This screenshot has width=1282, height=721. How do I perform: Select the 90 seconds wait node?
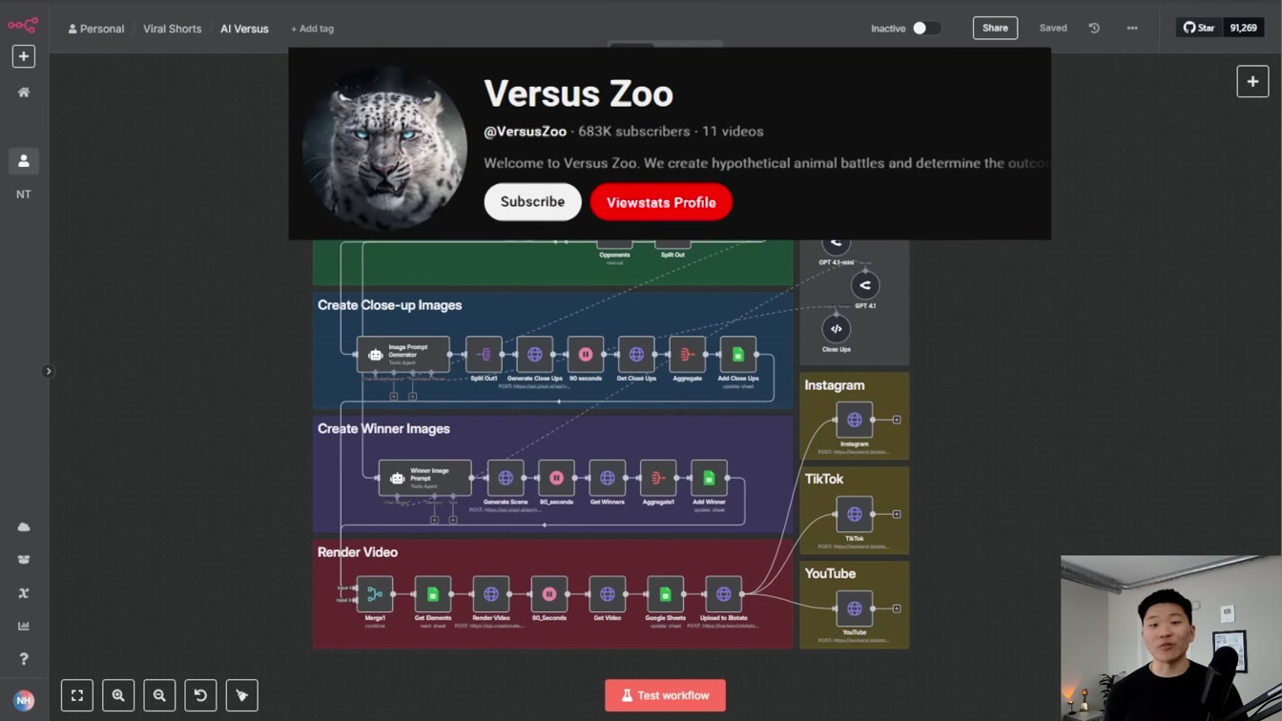(585, 355)
